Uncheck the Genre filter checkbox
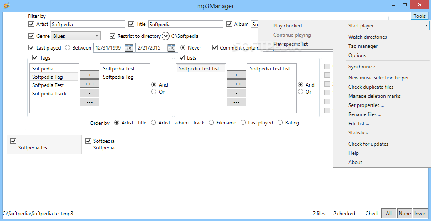 [x=31, y=36]
